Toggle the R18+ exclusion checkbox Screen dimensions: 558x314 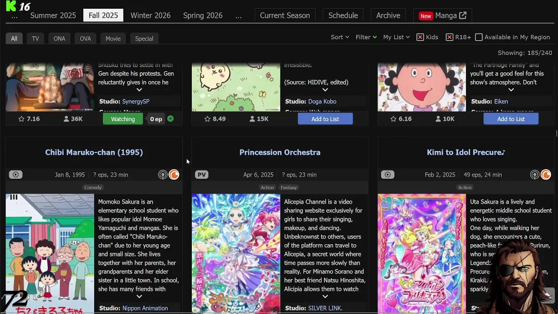coord(449,37)
